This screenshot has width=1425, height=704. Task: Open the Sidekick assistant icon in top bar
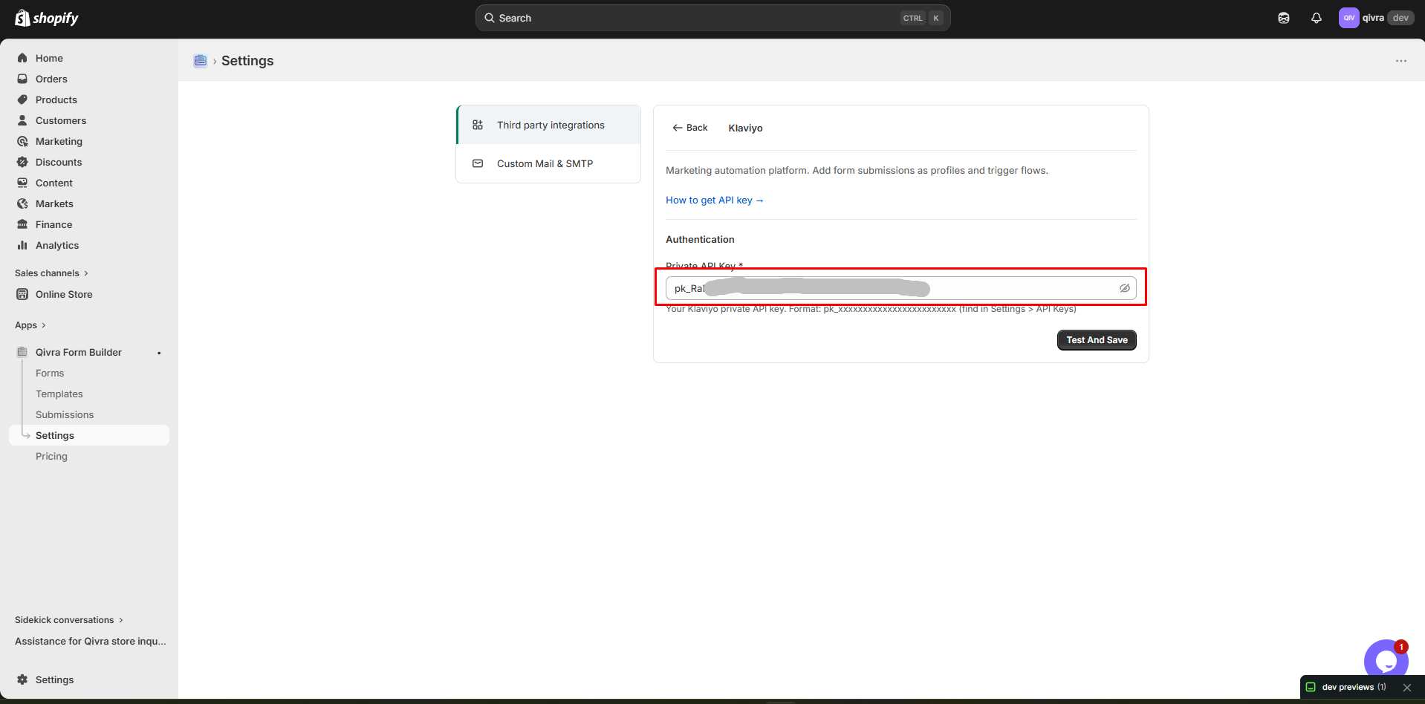pos(1284,18)
